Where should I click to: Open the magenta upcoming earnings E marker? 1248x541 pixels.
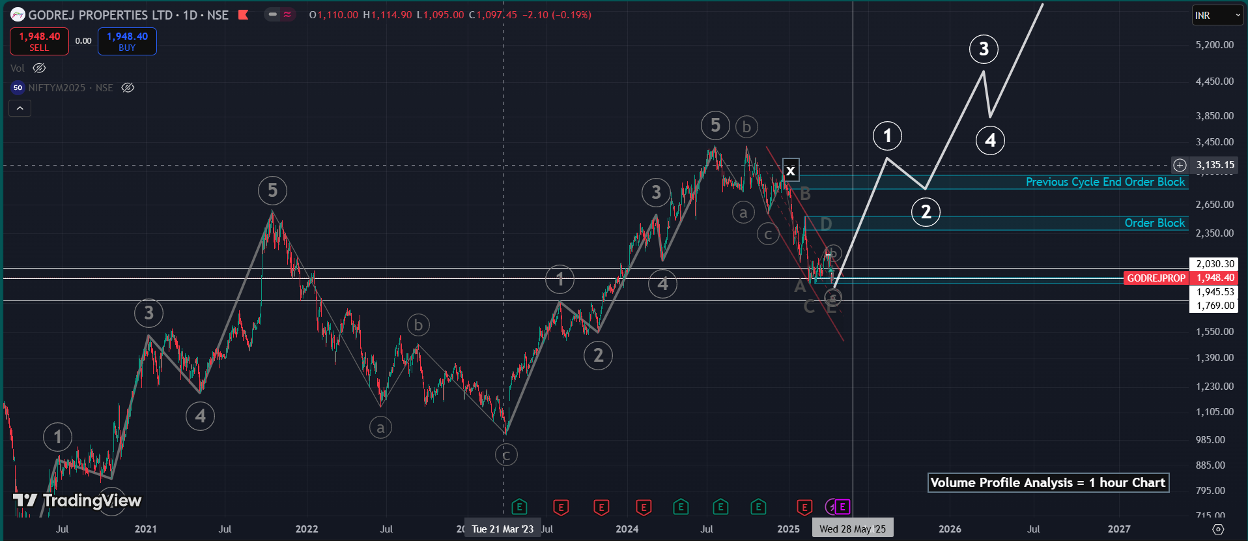pyautogui.click(x=842, y=506)
